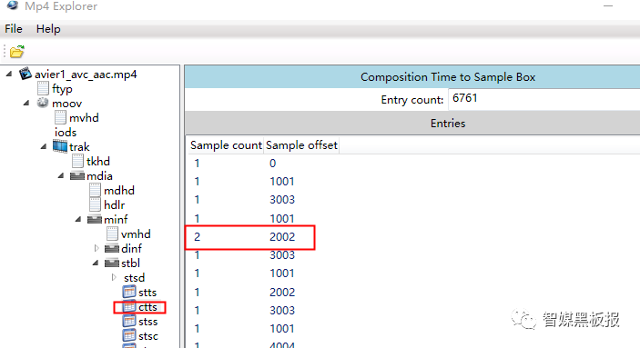This screenshot has height=348, width=640.
Task: Click the stss table icon
Action: (129, 321)
